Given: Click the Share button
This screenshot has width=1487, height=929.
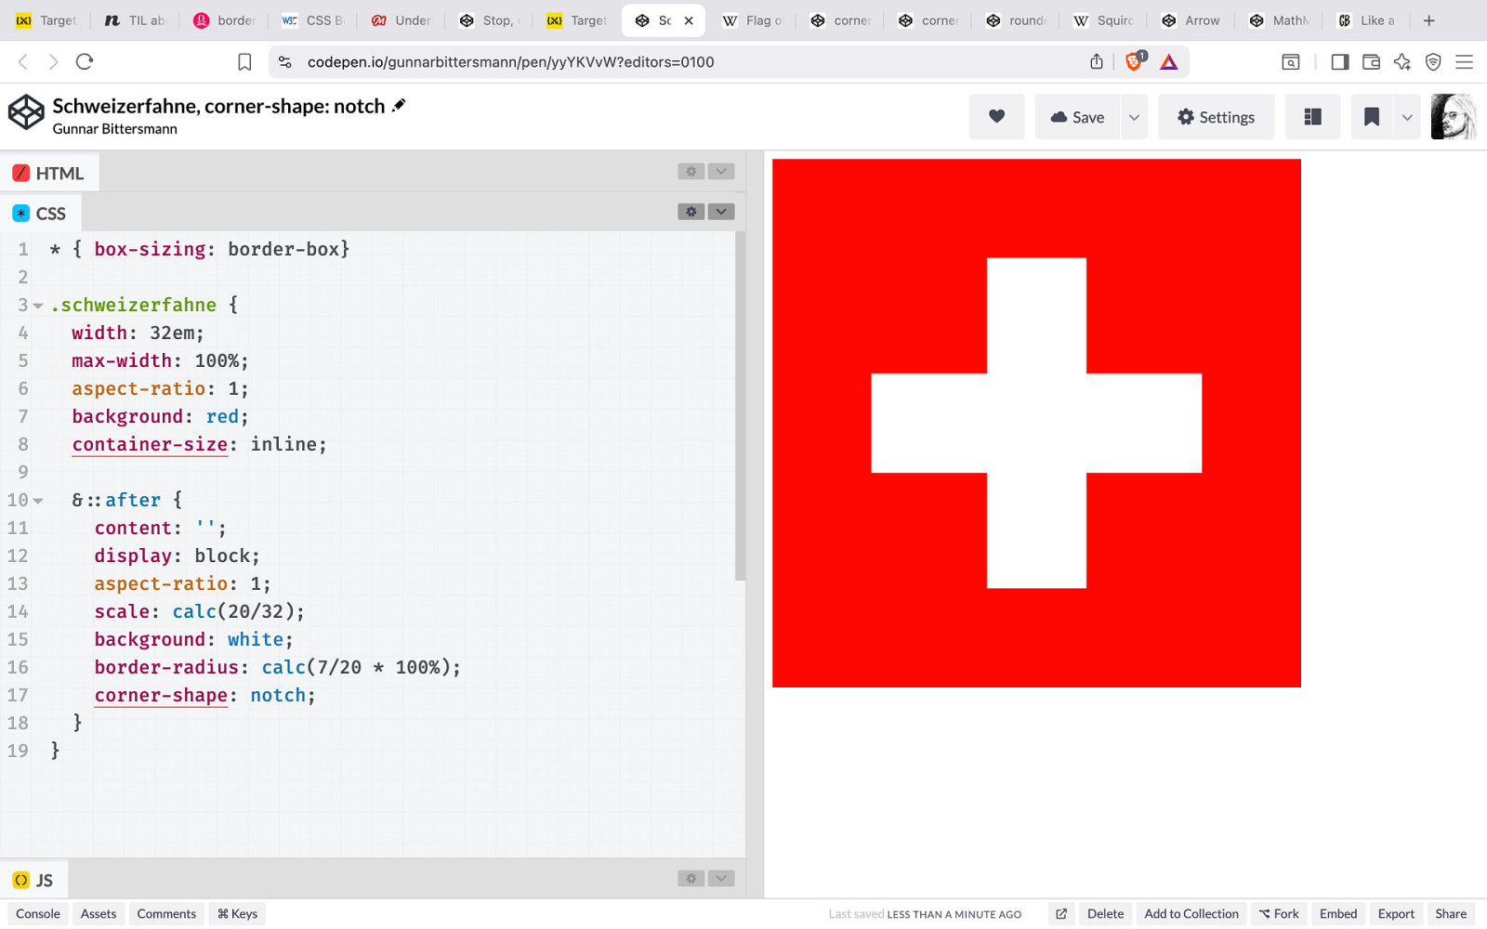Looking at the screenshot, I should coord(1451,914).
